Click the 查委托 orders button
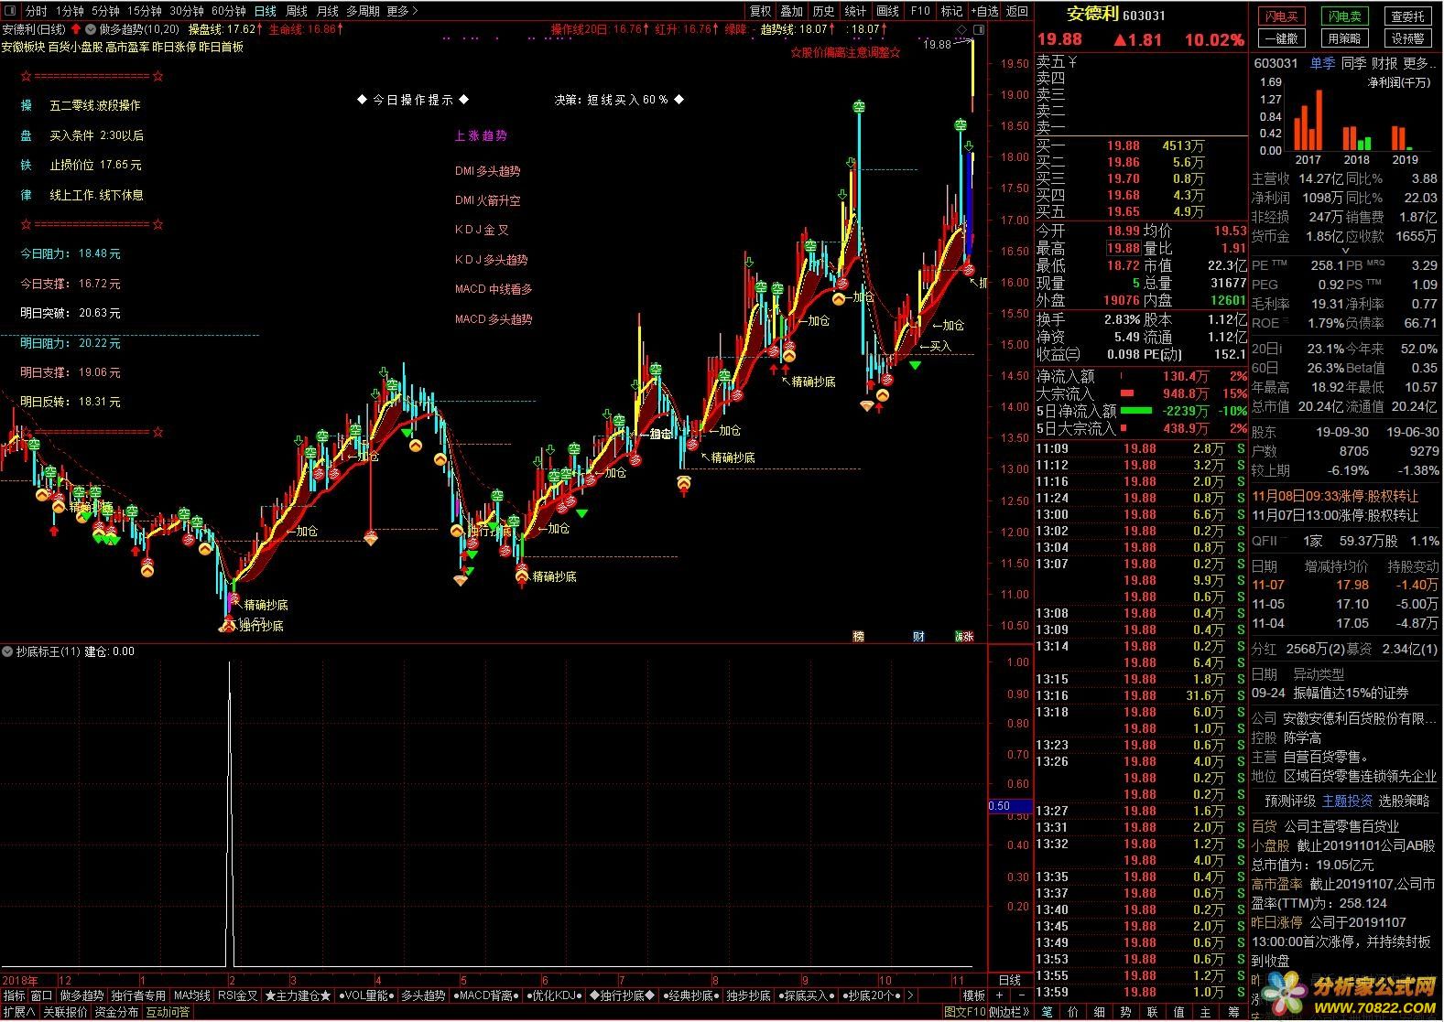 [1407, 16]
